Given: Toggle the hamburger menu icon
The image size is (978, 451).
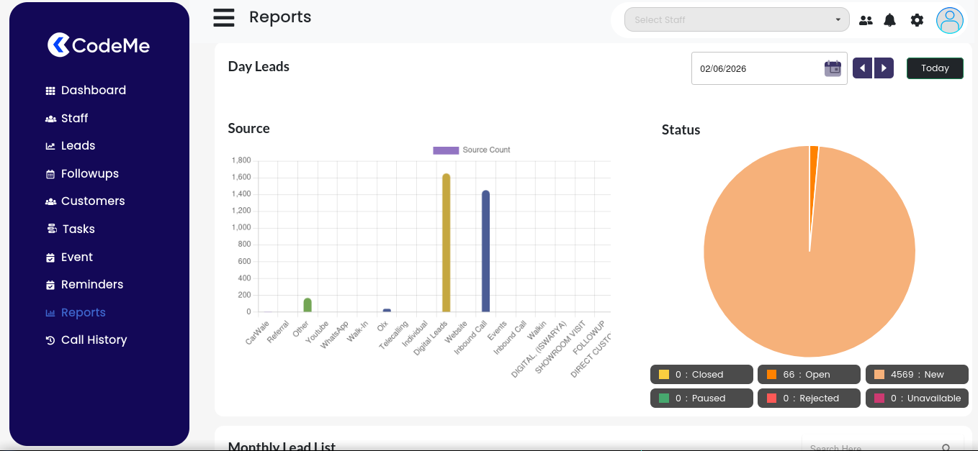Looking at the screenshot, I should [x=224, y=17].
